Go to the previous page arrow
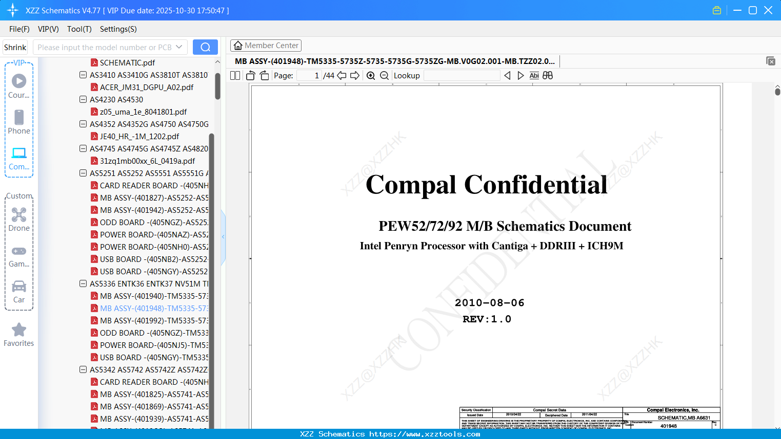 click(342, 75)
